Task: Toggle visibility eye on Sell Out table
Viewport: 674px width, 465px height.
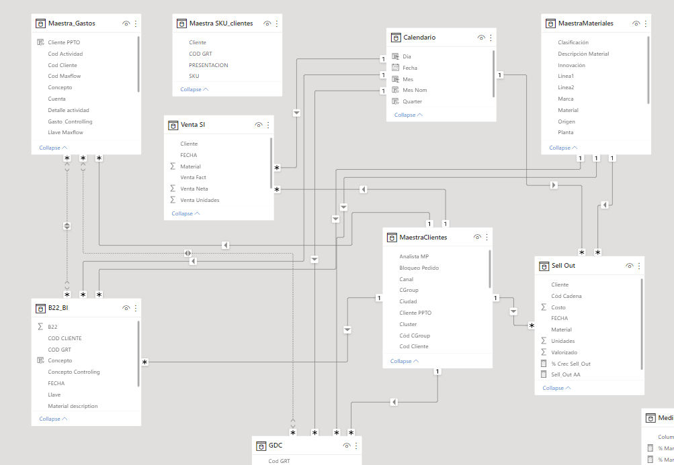Action: 629,266
